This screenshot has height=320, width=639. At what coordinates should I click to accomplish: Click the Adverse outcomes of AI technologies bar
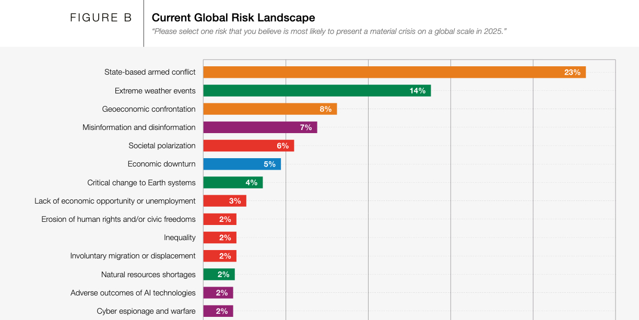pyautogui.click(x=218, y=293)
